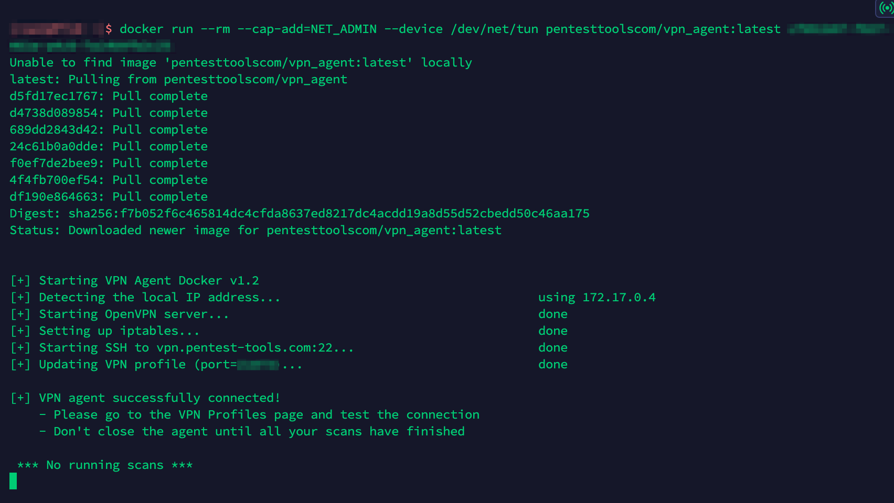Click the 'docker run' command text
The image size is (894, 503).
tap(156, 29)
